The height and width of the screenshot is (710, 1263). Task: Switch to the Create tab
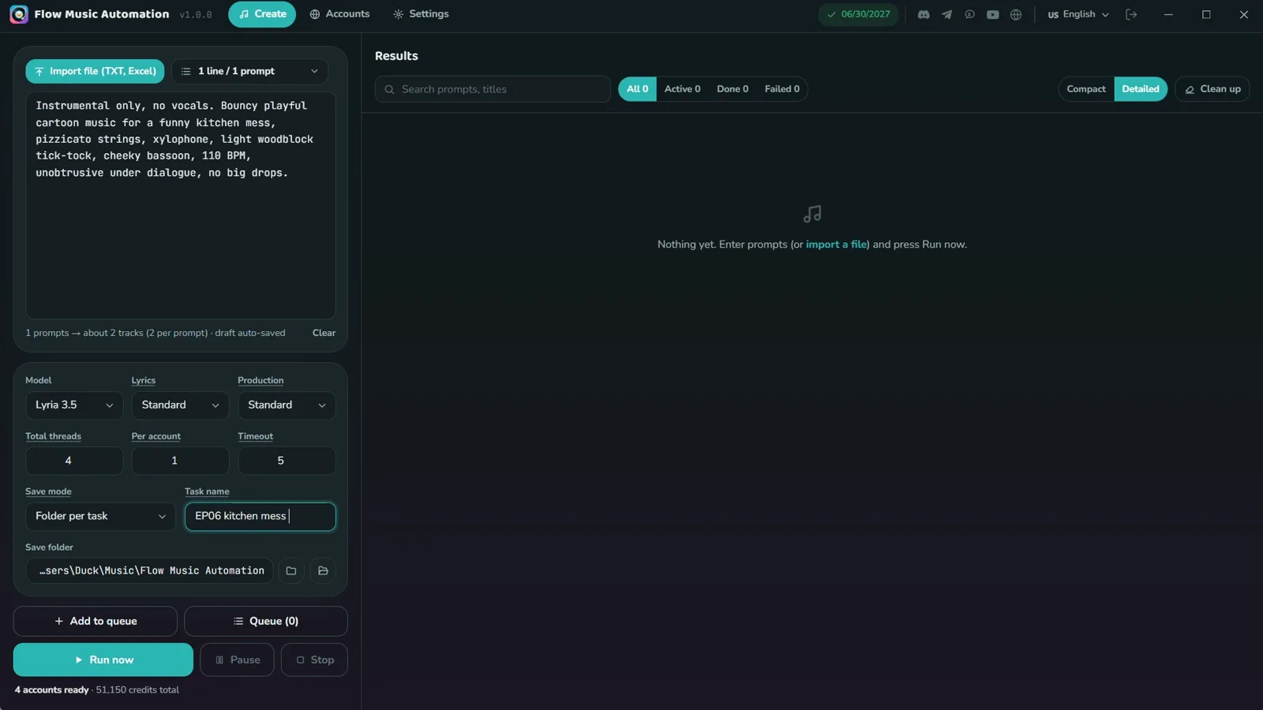pos(262,14)
